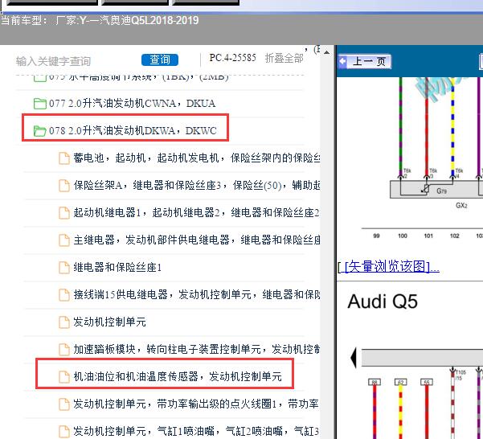Screen dimensions: 483x439
Task: Open the standalone 发动机控制单元 document
Action: [x=109, y=322]
